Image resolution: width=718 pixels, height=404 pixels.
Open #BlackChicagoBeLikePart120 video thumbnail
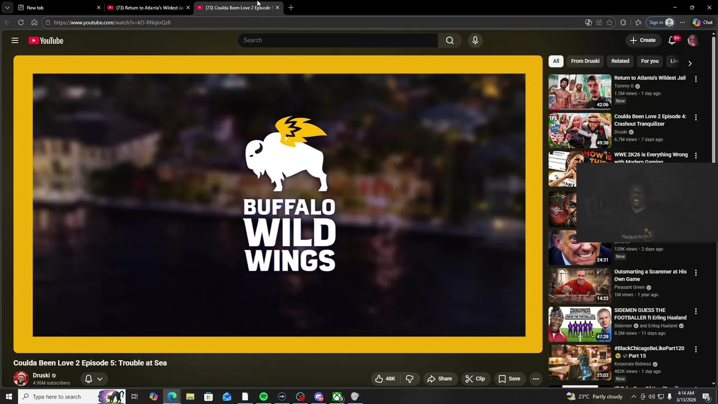pos(580,362)
